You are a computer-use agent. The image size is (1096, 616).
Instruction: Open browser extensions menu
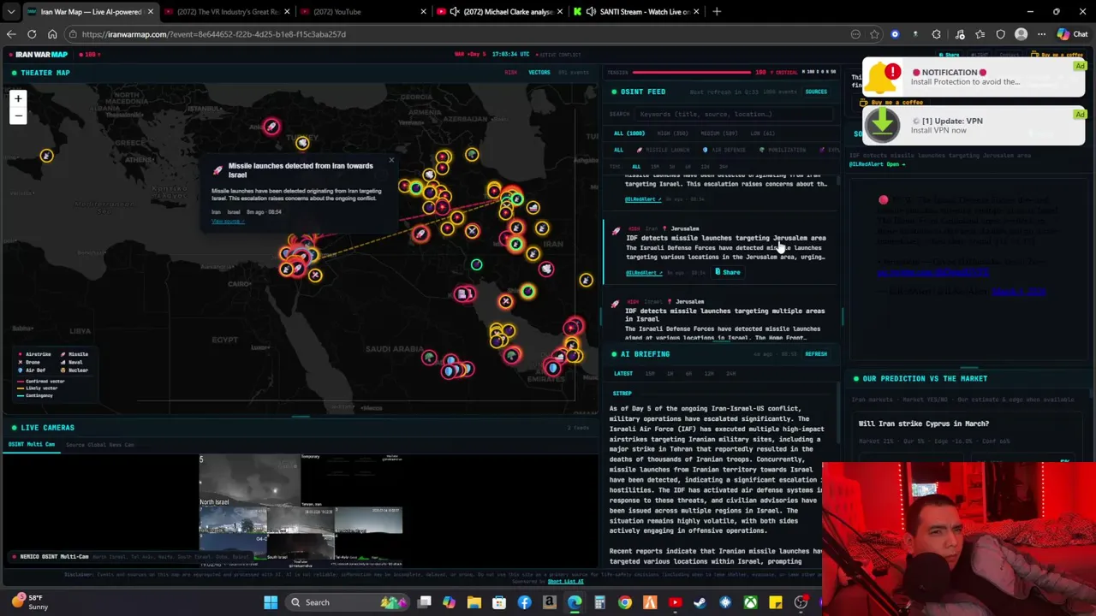click(936, 34)
